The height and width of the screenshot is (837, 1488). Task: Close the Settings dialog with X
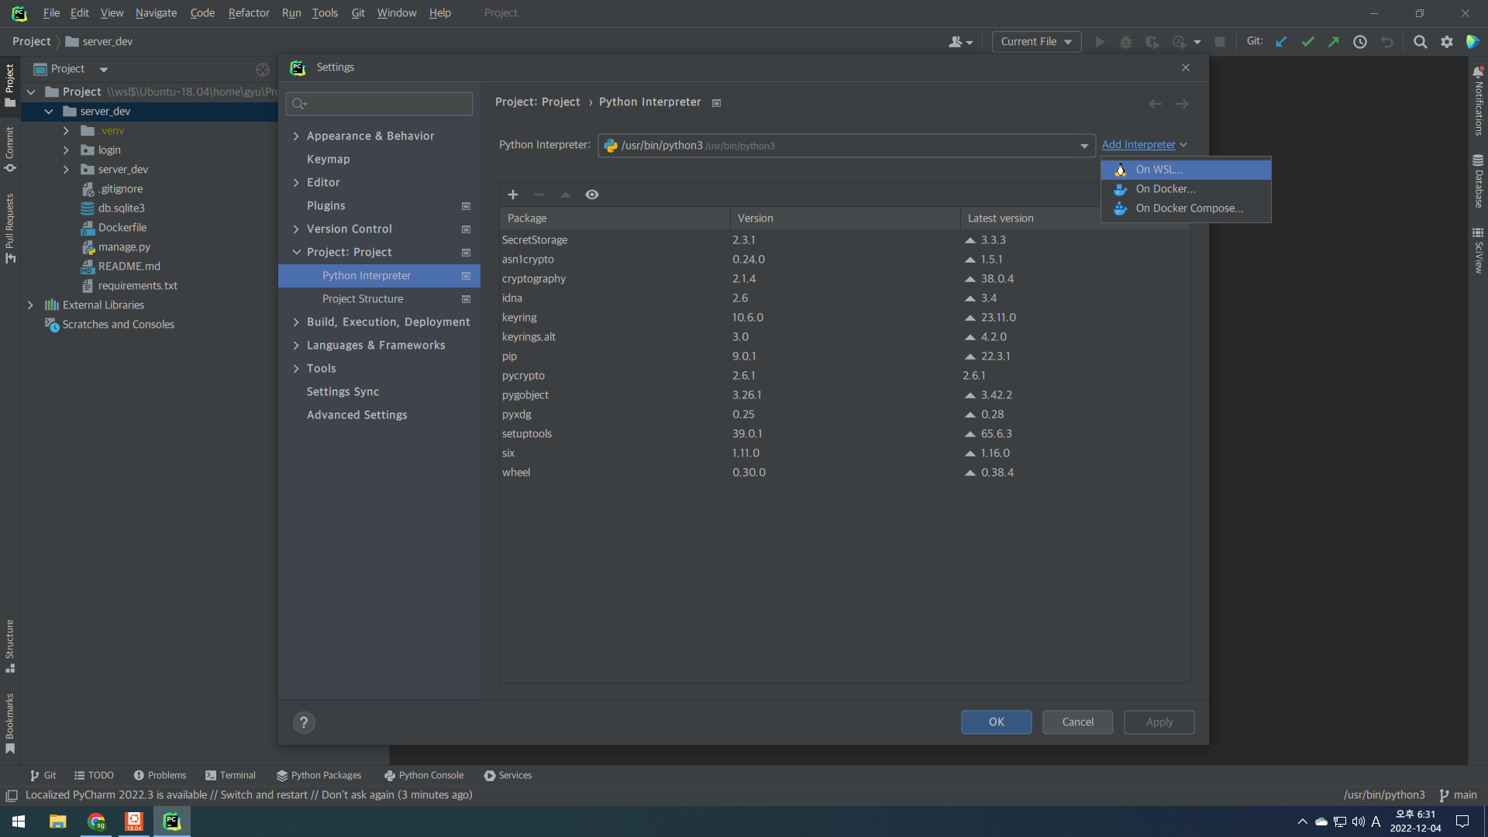point(1186,67)
